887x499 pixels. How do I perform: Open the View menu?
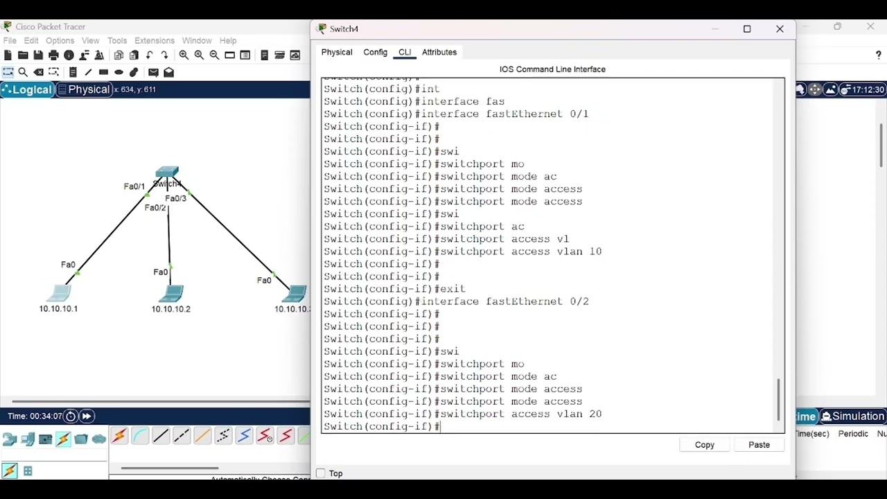pos(90,41)
